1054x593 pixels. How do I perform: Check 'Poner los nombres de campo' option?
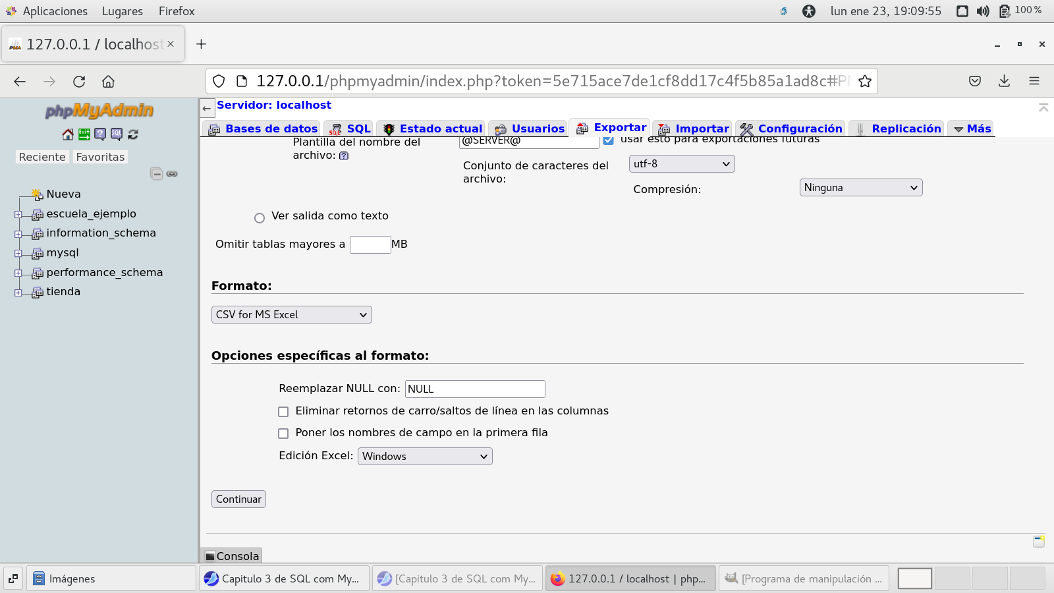(x=283, y=434)
